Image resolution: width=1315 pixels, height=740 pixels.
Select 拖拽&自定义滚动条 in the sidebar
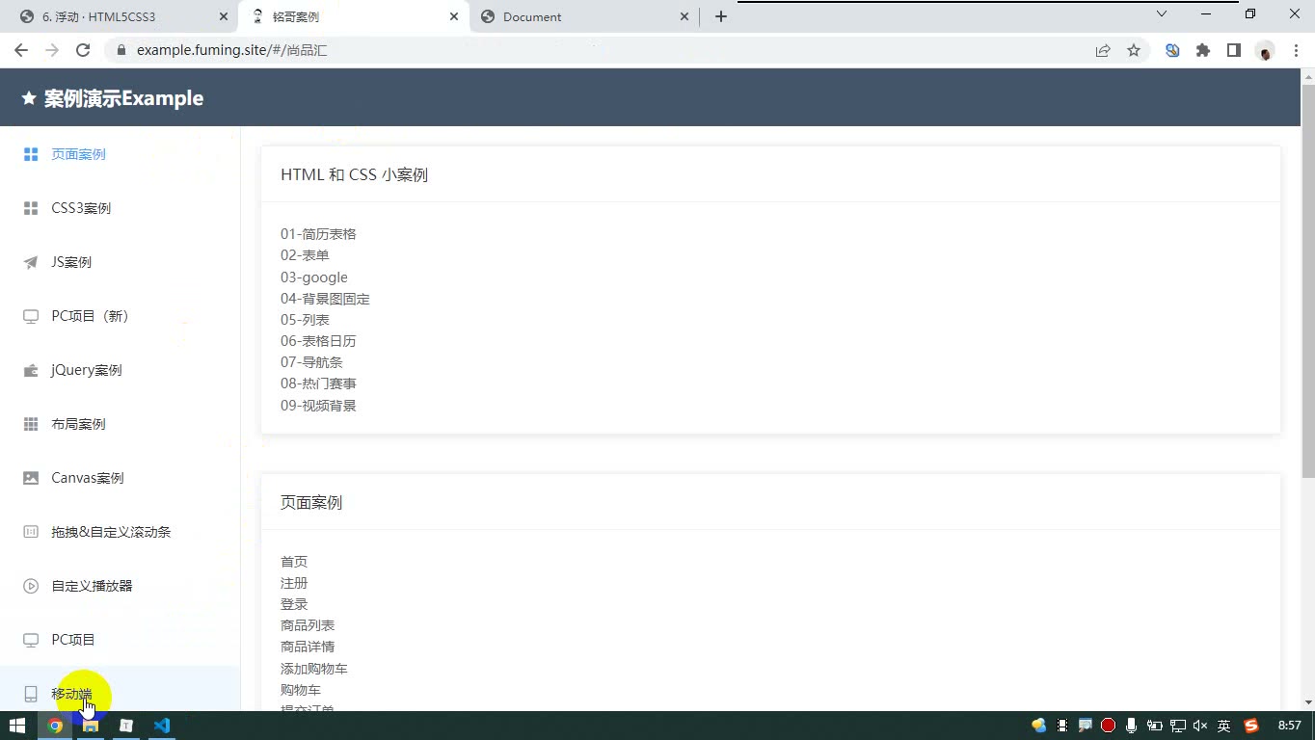click(120, 532)
